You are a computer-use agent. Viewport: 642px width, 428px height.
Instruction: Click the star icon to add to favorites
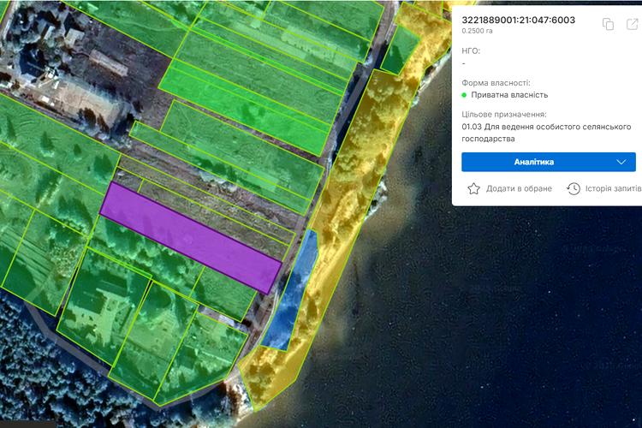coord(473,189)
